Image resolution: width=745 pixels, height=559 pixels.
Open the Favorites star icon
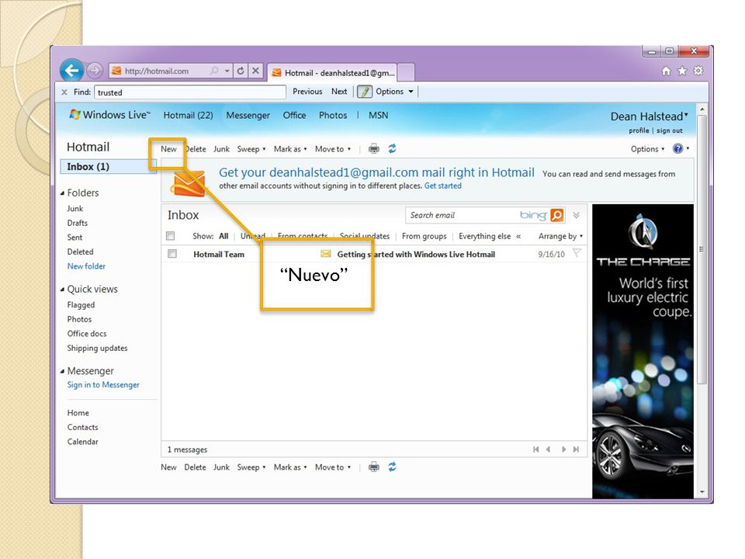682,71
